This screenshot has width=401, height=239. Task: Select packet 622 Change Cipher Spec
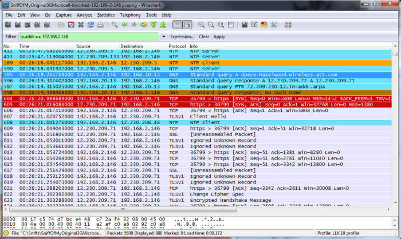[197, 194]
